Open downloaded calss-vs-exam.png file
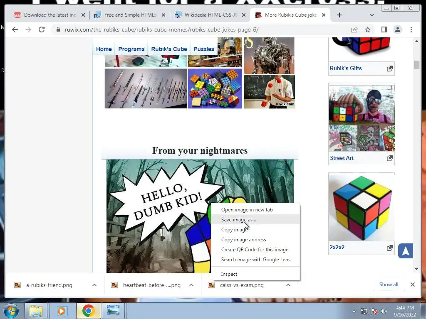Screen dimensions: 426x319 242,285
